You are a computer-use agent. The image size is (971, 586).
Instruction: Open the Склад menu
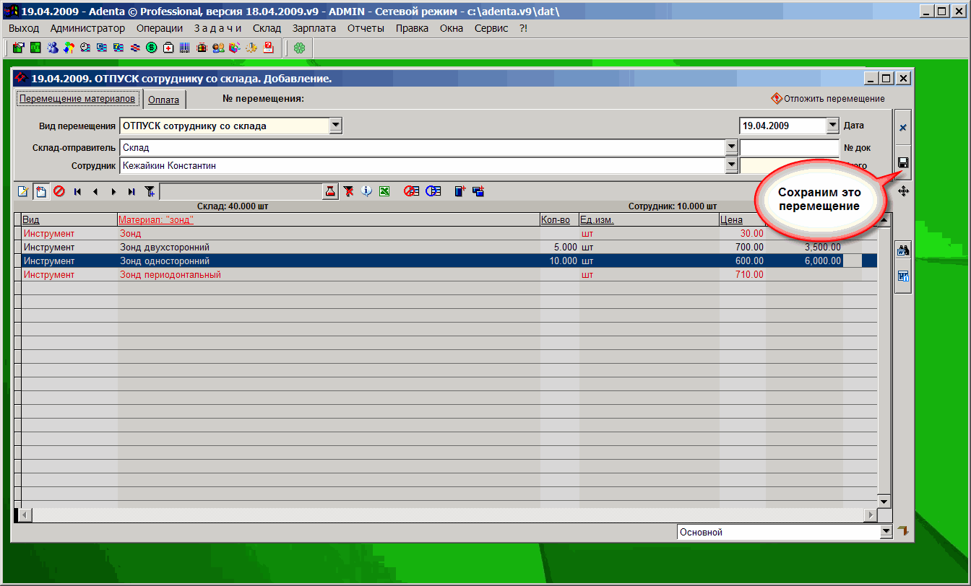[267, 28]
